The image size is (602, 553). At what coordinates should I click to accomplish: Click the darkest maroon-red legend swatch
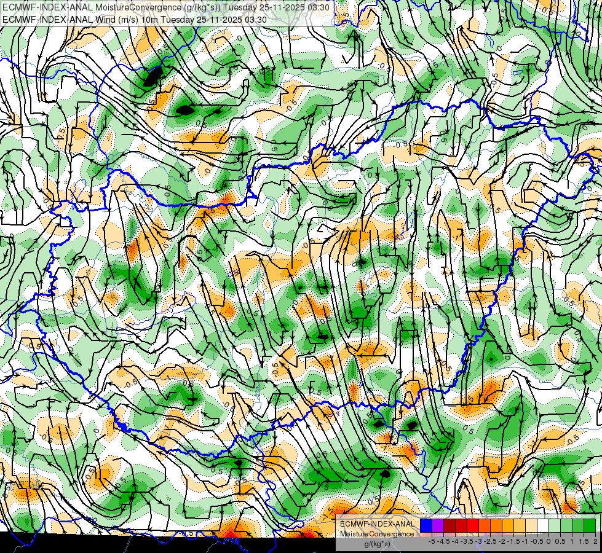point(450,525)
